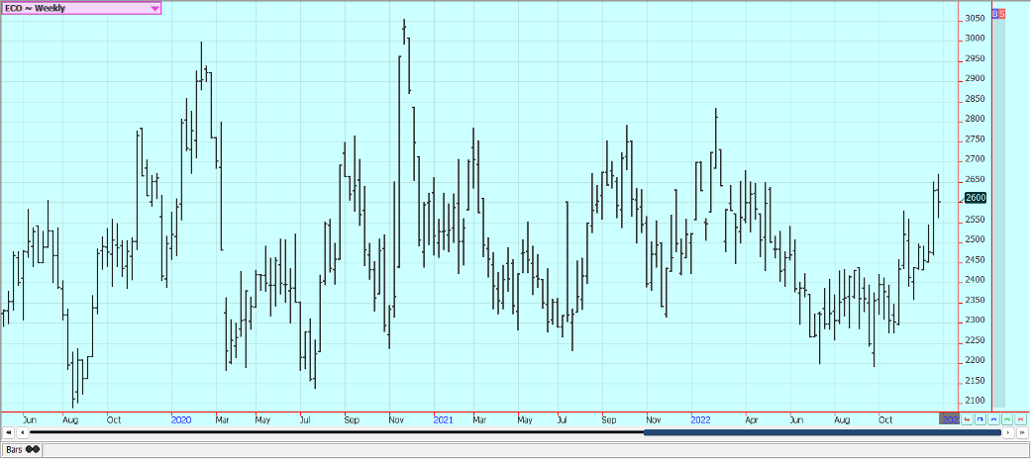Click the red step-arrow icon below the price axis

click(967, 418)
